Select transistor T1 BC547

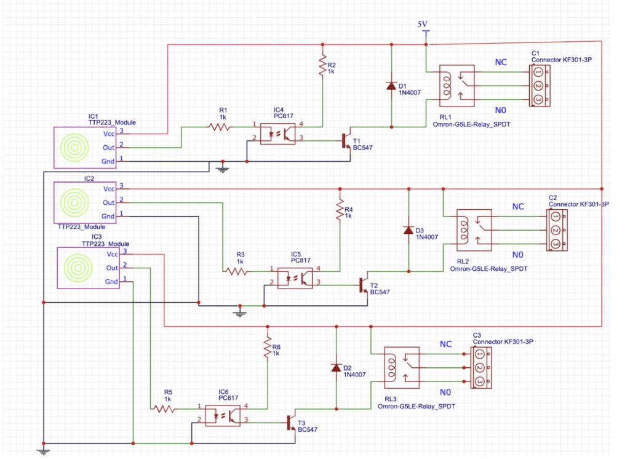346,140
